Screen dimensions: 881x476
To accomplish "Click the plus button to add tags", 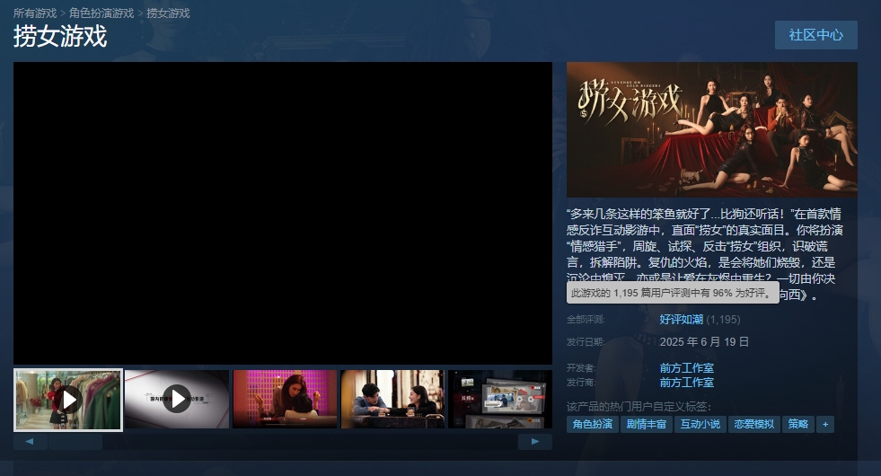I will (825, 424).
